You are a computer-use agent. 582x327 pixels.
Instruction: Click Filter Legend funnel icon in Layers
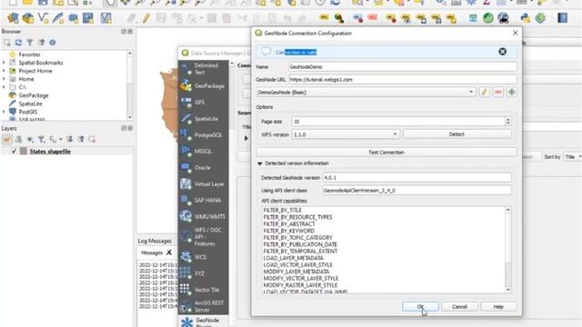41,139
